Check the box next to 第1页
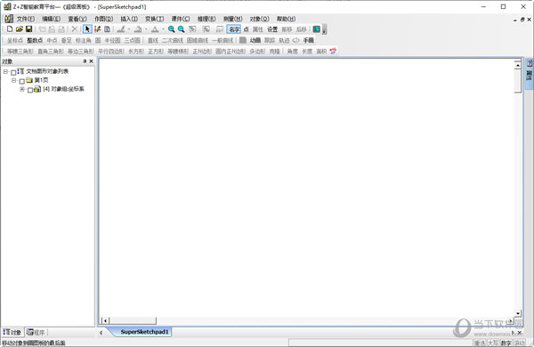This screenshot has height=347, width=534. click(21, 81)
